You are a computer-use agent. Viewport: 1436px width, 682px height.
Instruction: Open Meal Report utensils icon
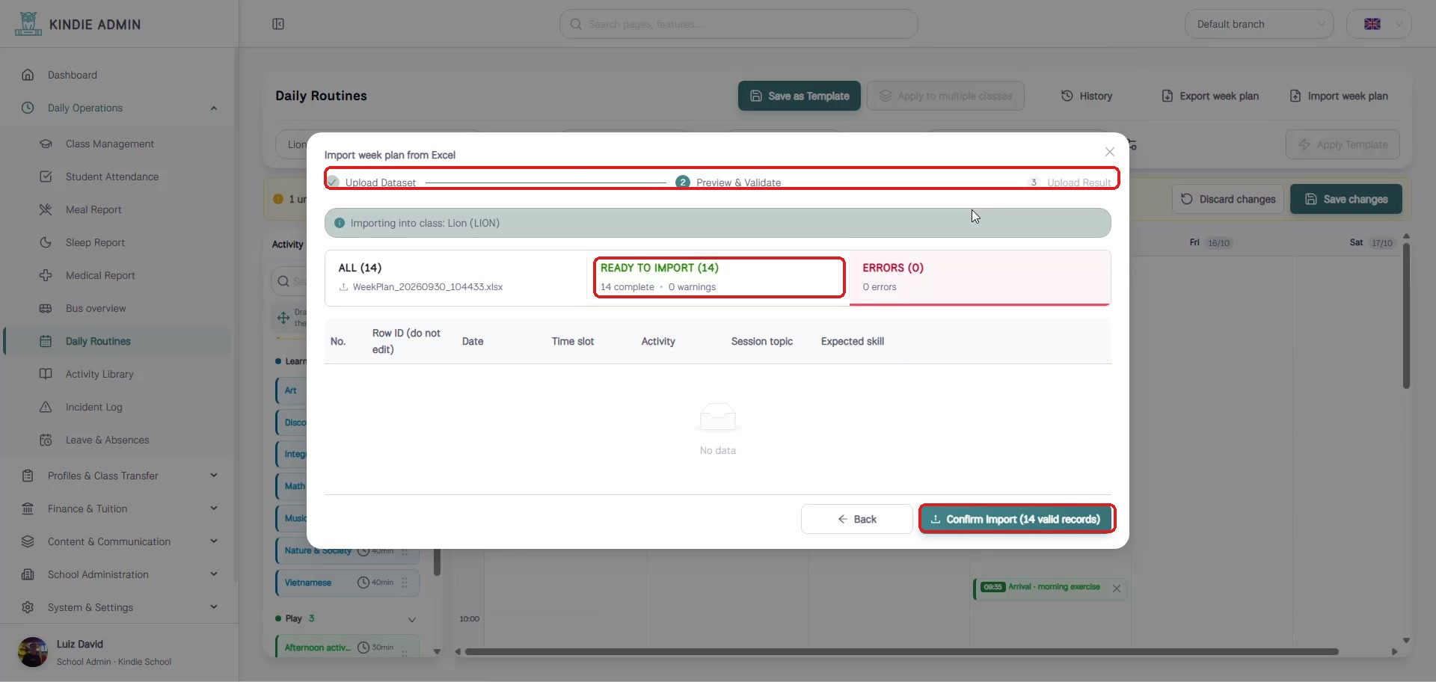pyautogui.click(x=46, y=209)
